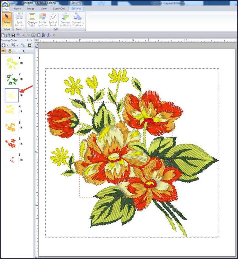
Task: Select red thumbnail 6
Action: click(12, 143)
